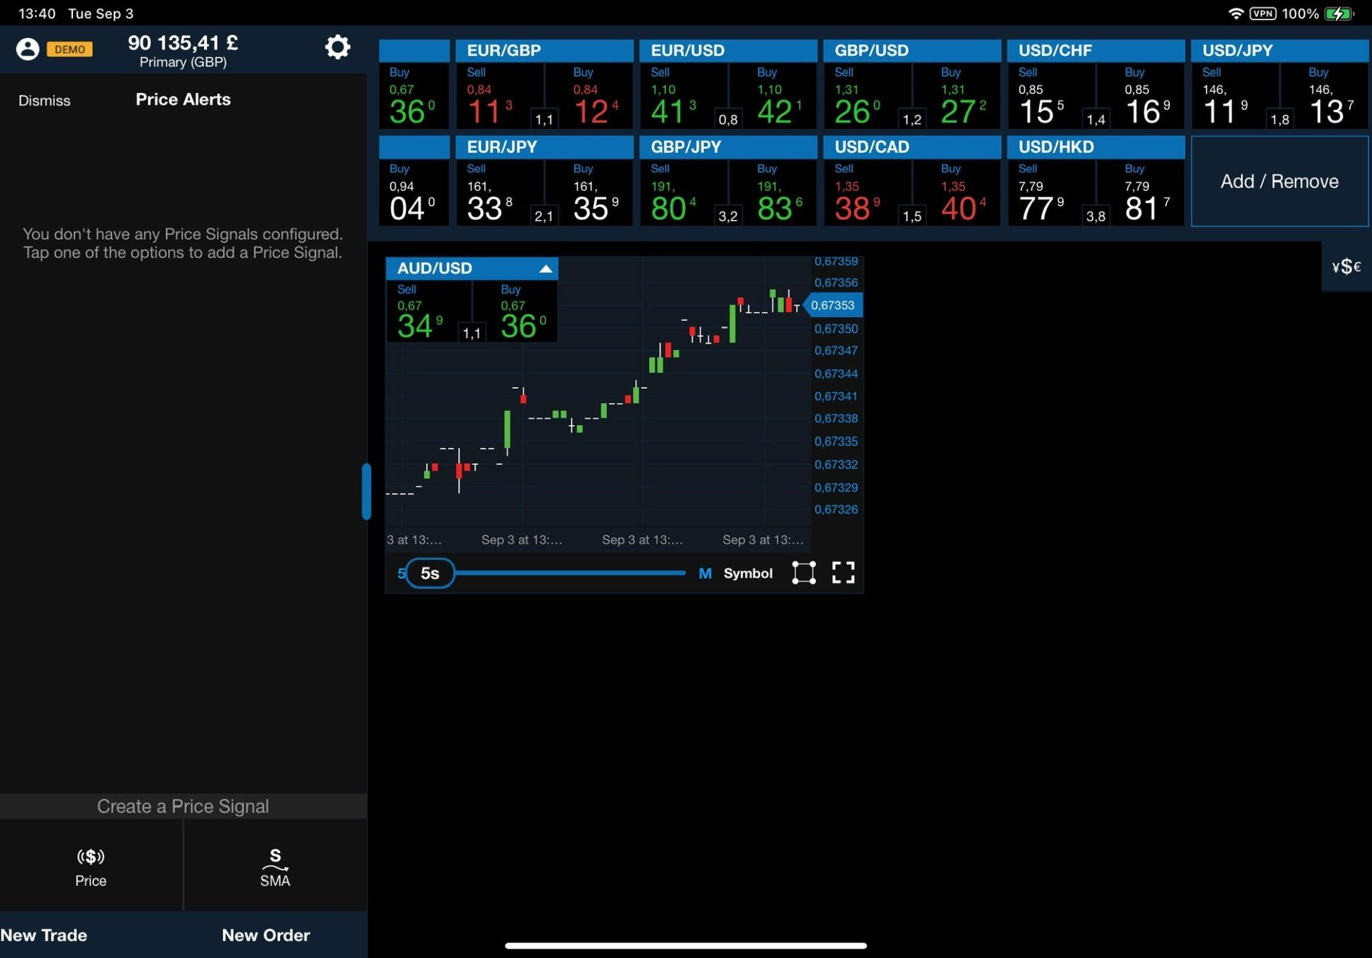Open the New Order tab

click(x=266, y=935)
